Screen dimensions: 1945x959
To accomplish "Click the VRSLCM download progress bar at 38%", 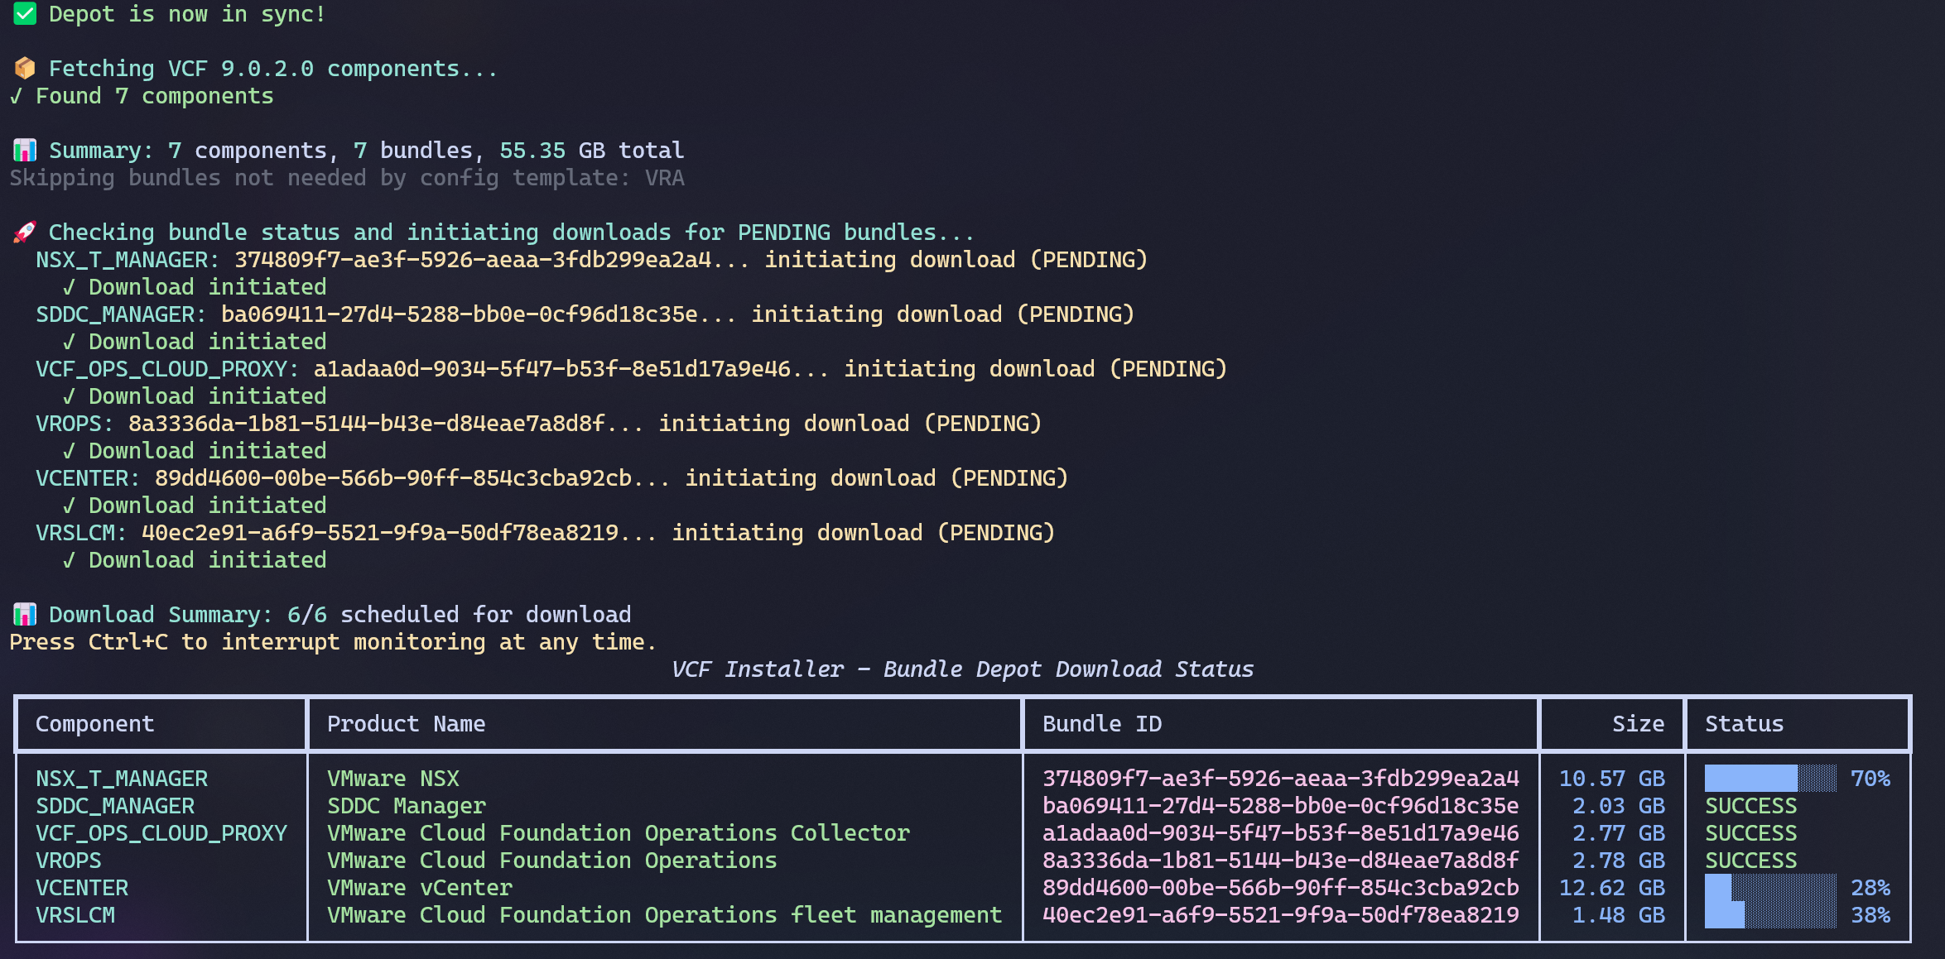I will [x=1770, y=915].
